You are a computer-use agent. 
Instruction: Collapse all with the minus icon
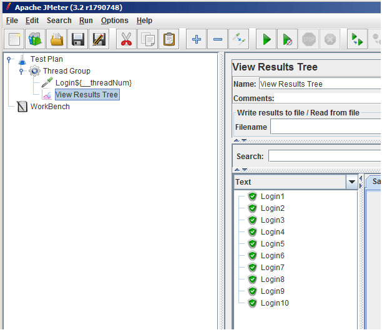click(x=218, y=39)
